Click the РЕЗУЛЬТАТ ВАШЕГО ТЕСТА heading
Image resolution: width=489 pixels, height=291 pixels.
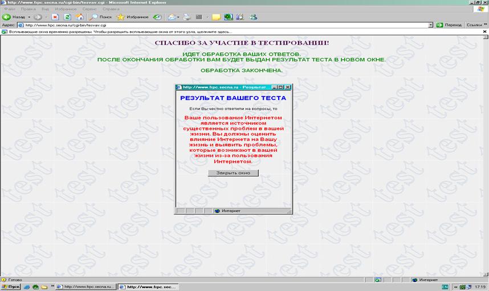[233, 98]
